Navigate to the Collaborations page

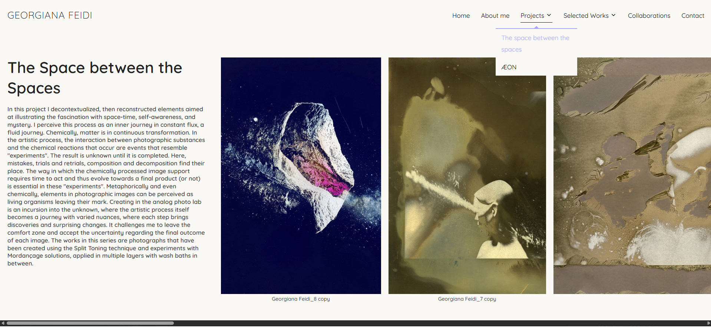[x=649, y=16]
